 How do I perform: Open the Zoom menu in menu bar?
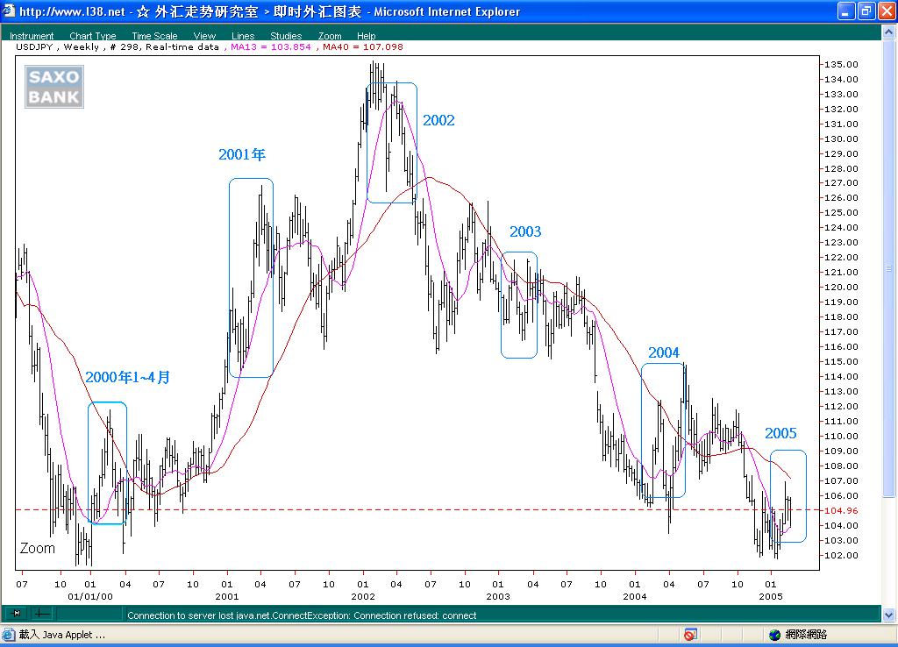pos(330,36)
